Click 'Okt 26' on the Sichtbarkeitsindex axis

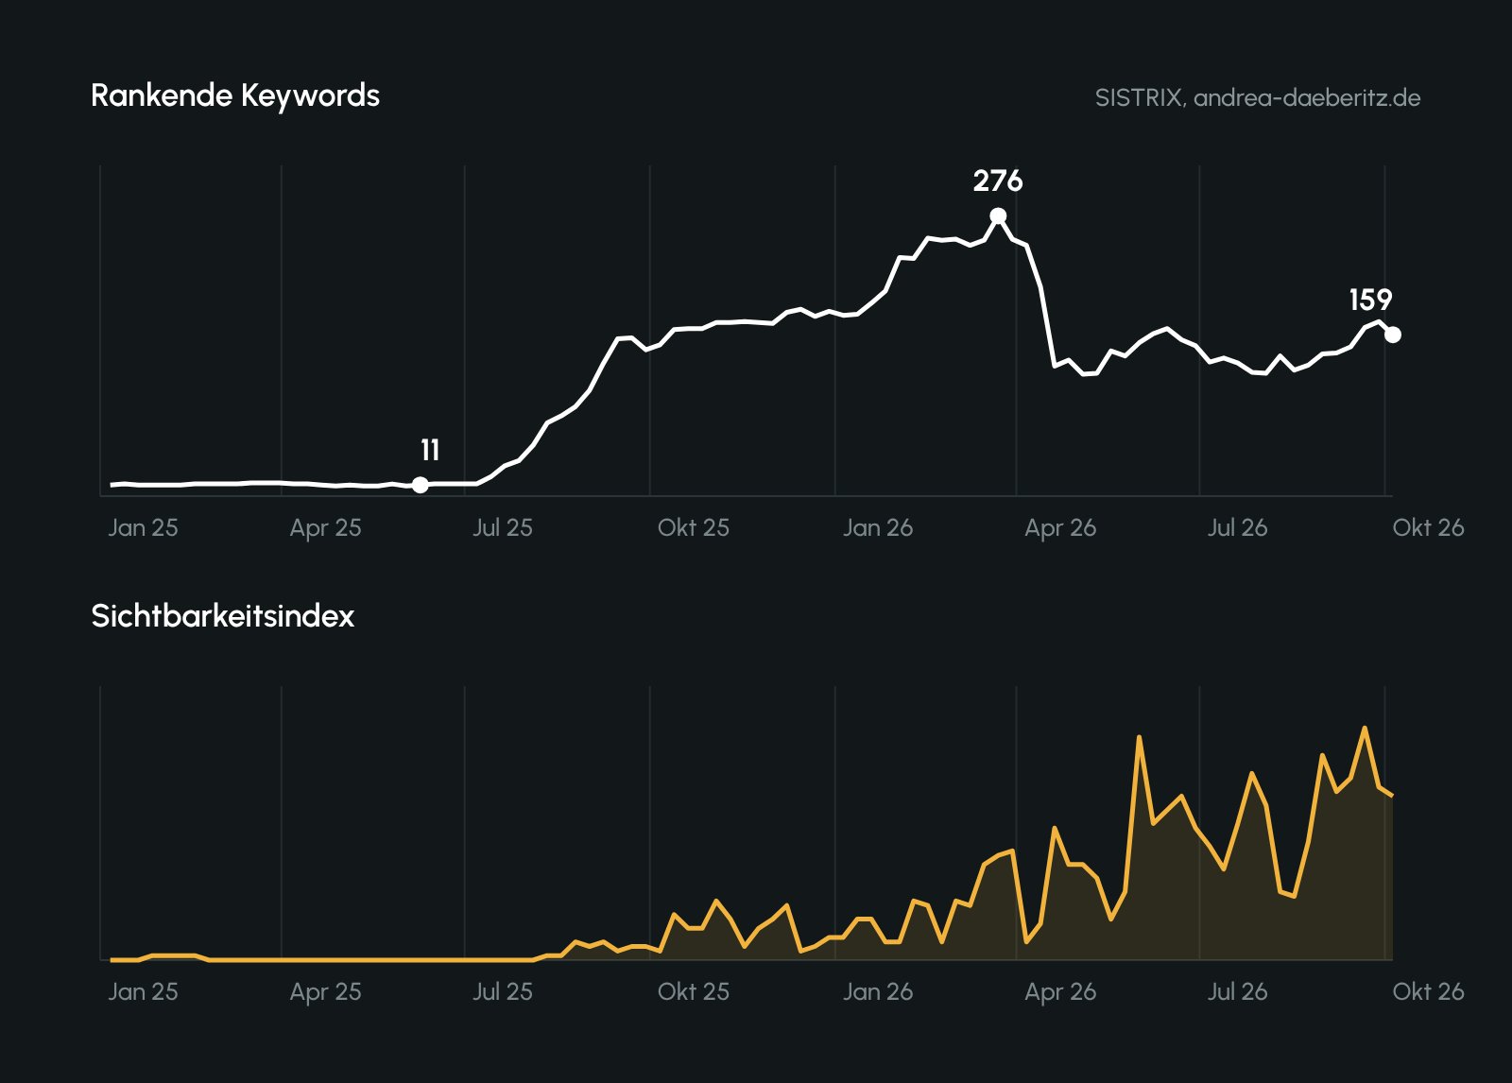click(x=1428, y=991)
